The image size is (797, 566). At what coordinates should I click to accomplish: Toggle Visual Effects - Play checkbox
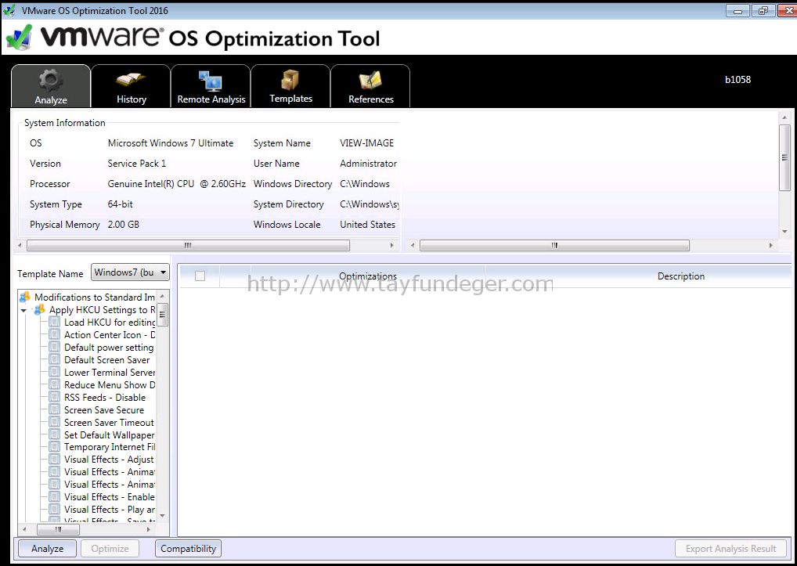pyautogui.click(x=55, y=509)
